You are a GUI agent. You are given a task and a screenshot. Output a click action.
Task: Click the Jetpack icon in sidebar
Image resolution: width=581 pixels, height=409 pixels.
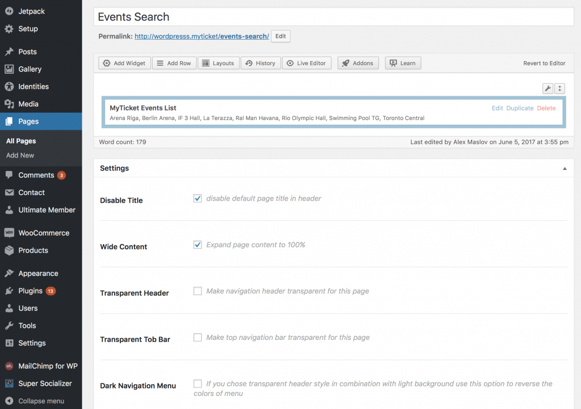coord(9,11)
